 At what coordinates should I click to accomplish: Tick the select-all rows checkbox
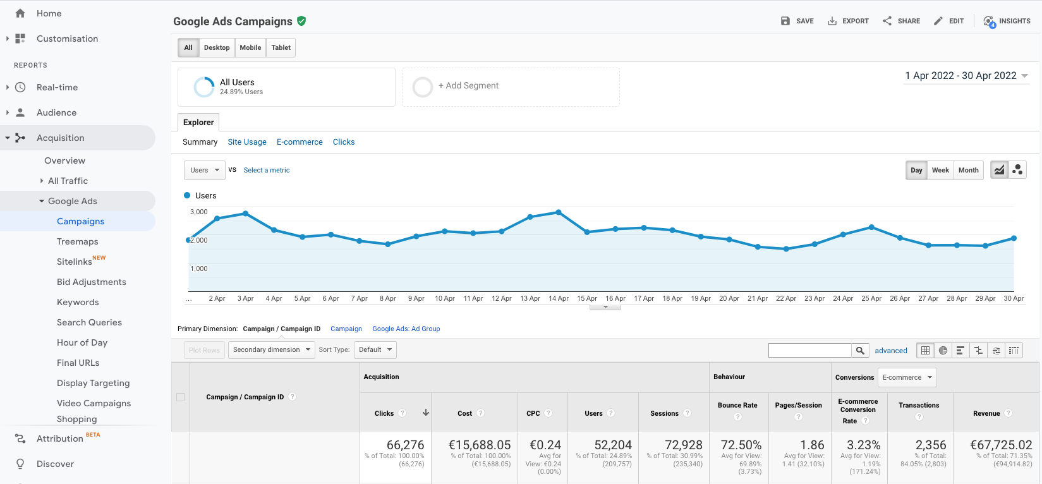pyautogui.click(x=180, y=397)
